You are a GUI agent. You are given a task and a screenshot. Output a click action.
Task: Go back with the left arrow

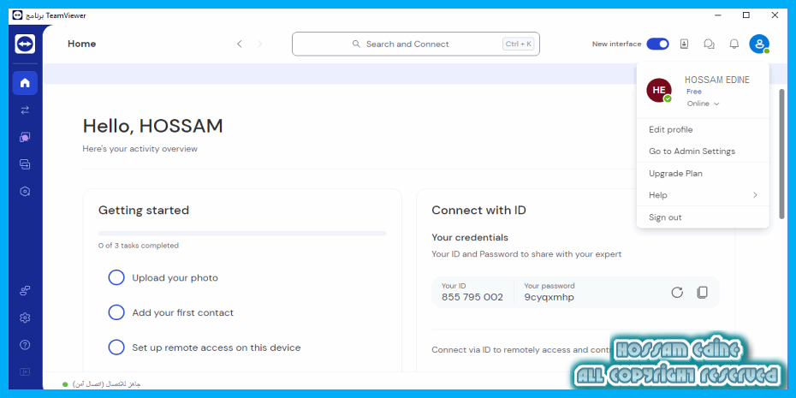click(240, 45)
